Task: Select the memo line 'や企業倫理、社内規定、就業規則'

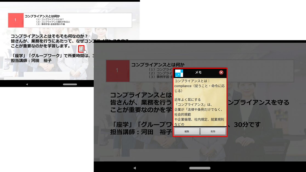Action: coord(199,119)
